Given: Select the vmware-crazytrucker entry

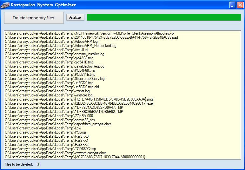Looking at the screenshot, I should point(55,153).
